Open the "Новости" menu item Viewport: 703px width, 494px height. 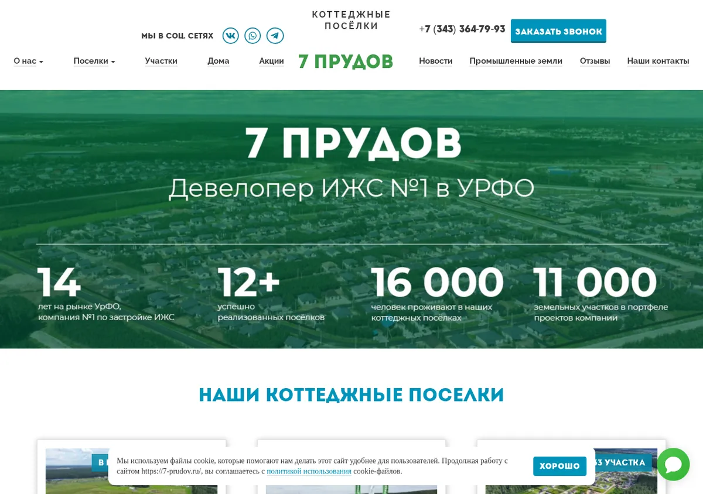pyautogui.click(x=436, y=61)
